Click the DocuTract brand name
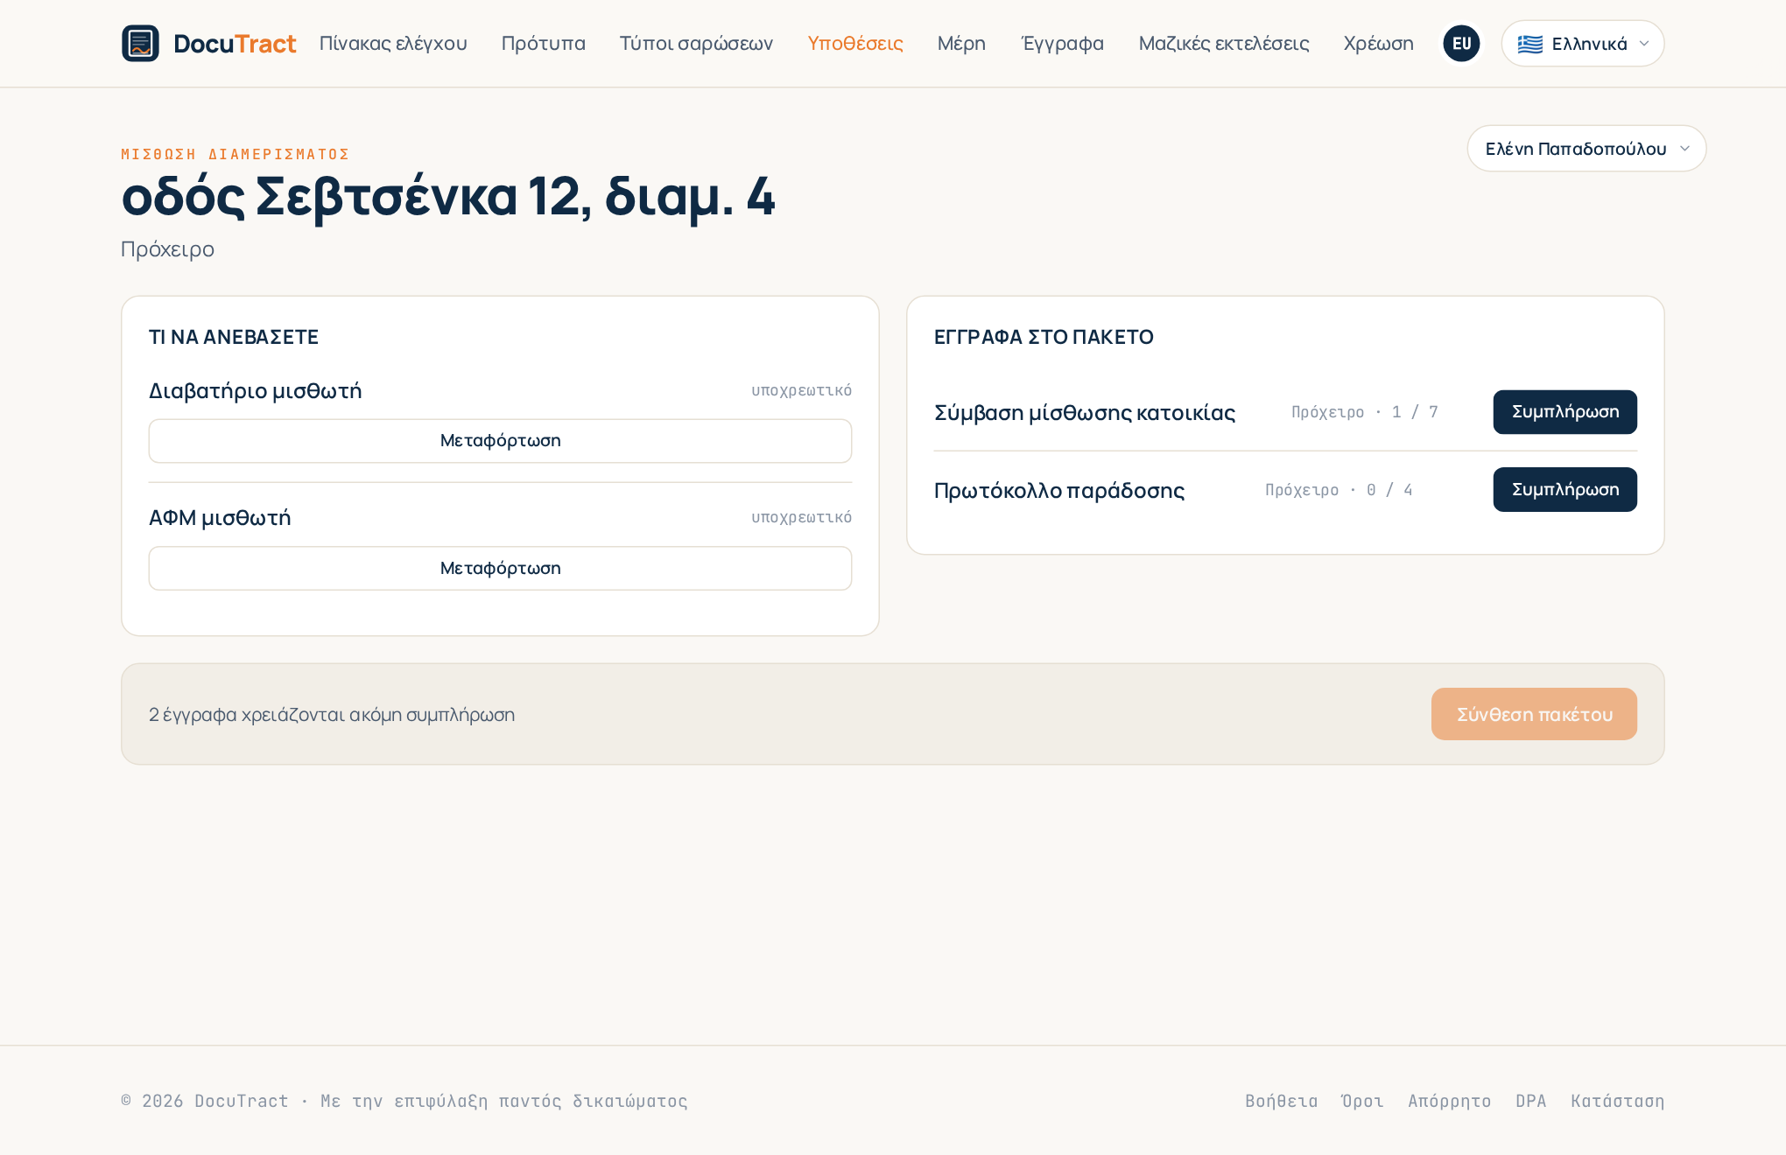1786x1155 pixels. (x=235, y=44)
